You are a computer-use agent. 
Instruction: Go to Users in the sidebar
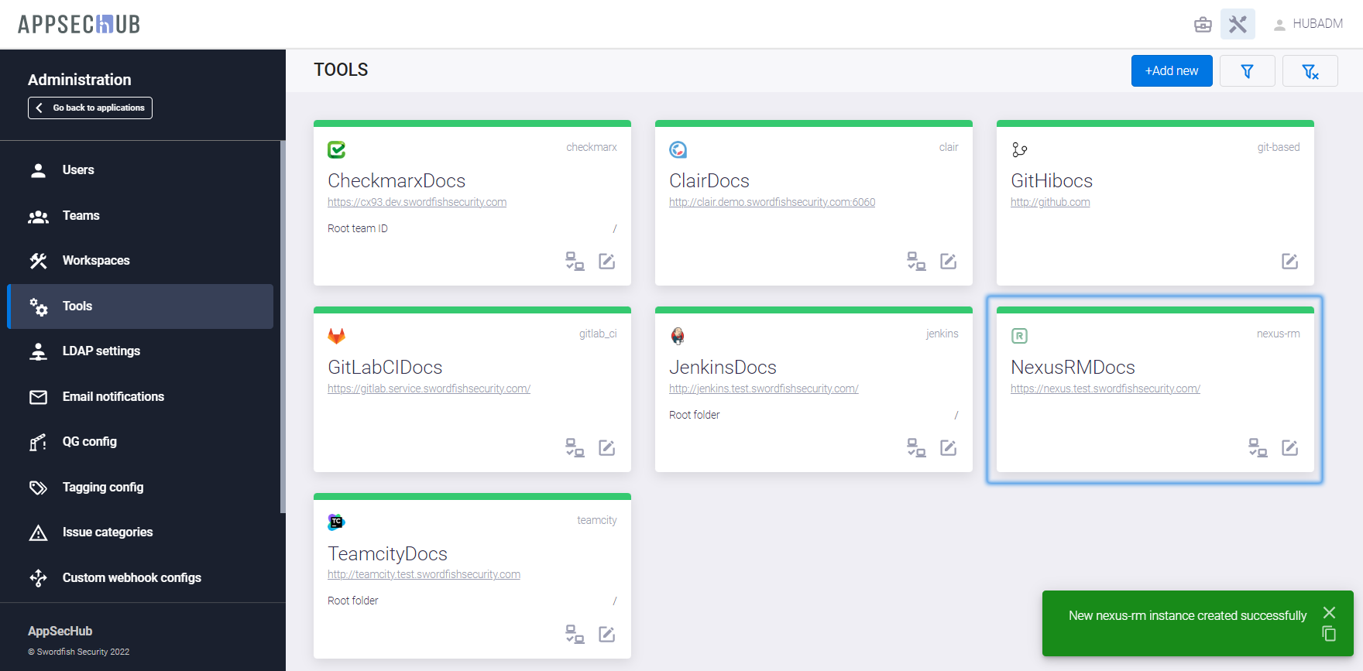77,170
